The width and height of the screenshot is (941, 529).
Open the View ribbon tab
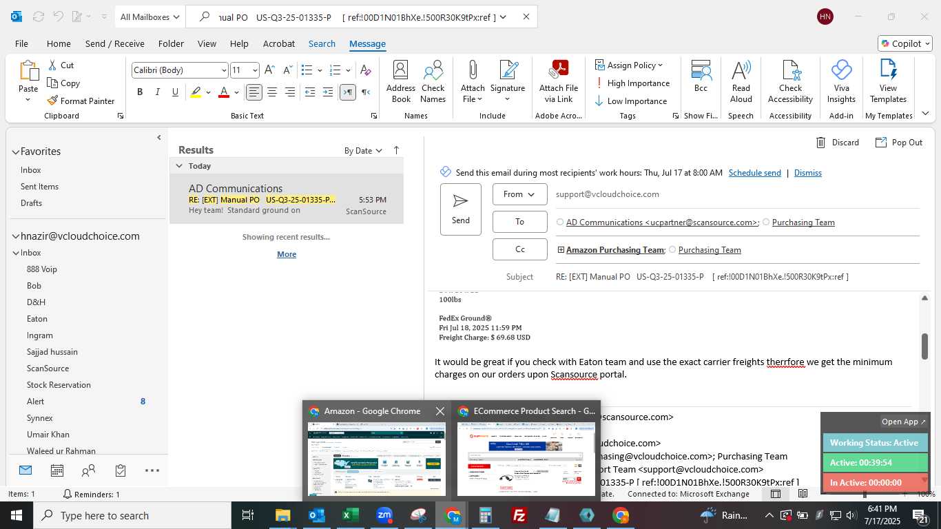click(x=207, y=43)
